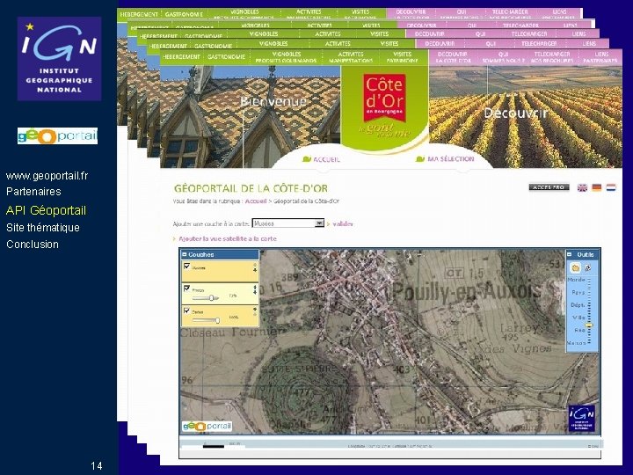This screenshot has width=633, height=475.
Task: Open QUI SOMMES NOUS menu on front page
Action: tap(503, 57)
